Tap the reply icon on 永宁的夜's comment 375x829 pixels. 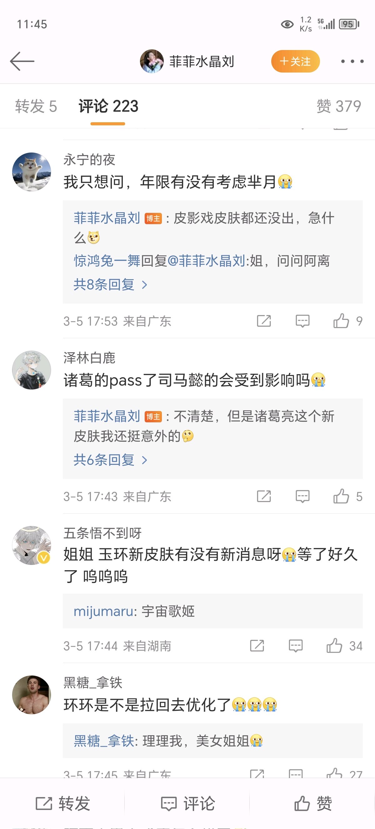click(302, 321)
